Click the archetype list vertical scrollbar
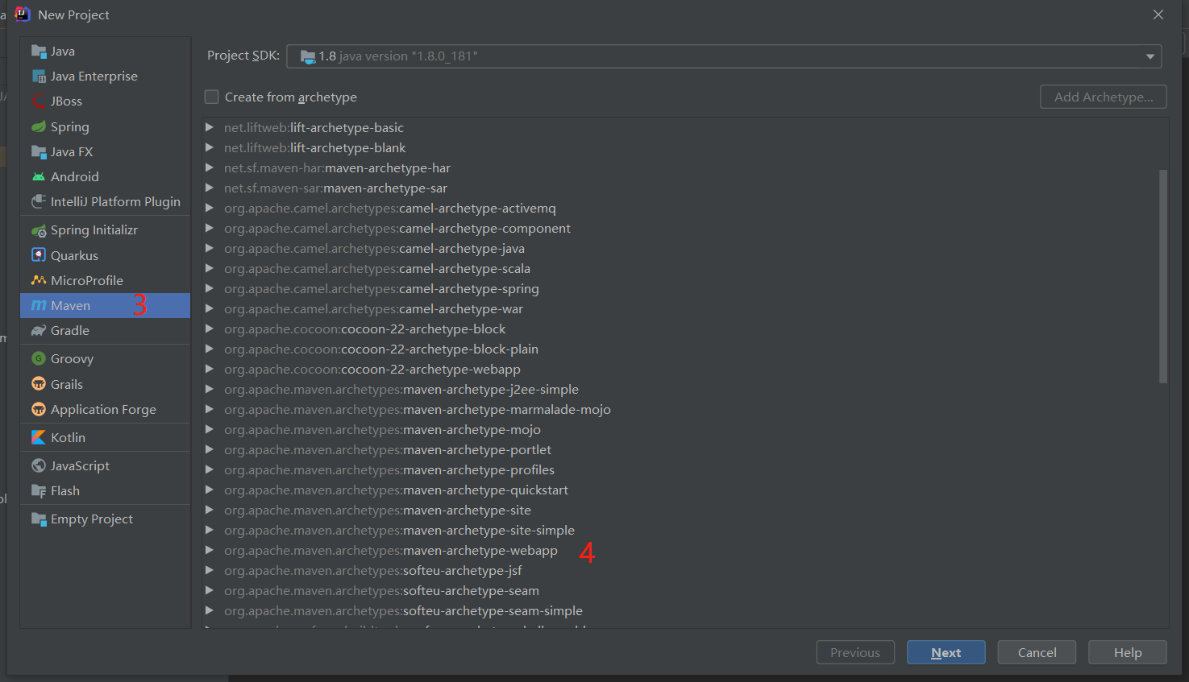Screen dimensions: 1189x682 click(x=1163, y=276)
